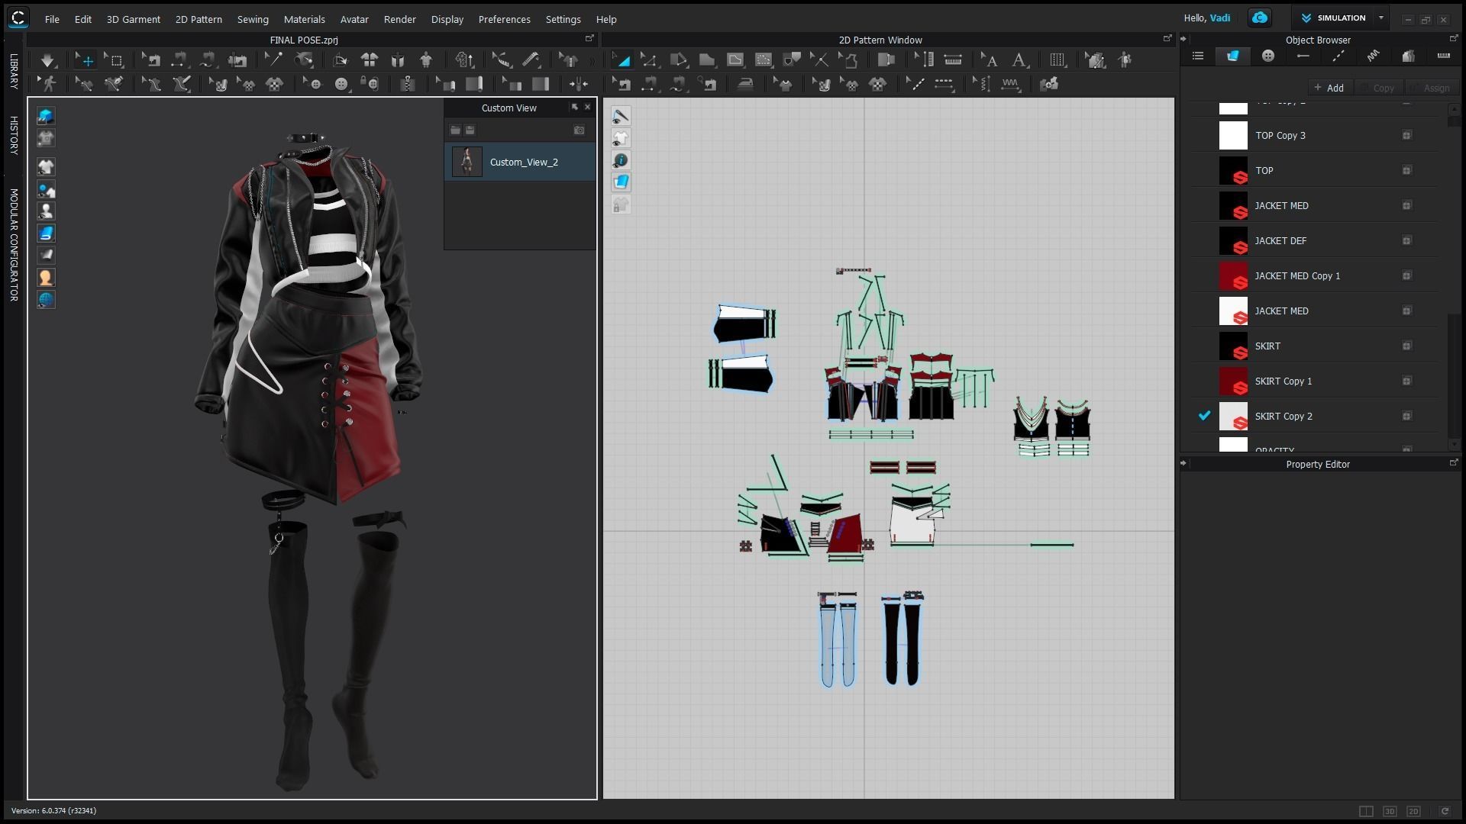Undock the 2D Pattern Window via pop-out icon
The image size is (1466, 824).
pyautogui.click(x=1167, y=38)
